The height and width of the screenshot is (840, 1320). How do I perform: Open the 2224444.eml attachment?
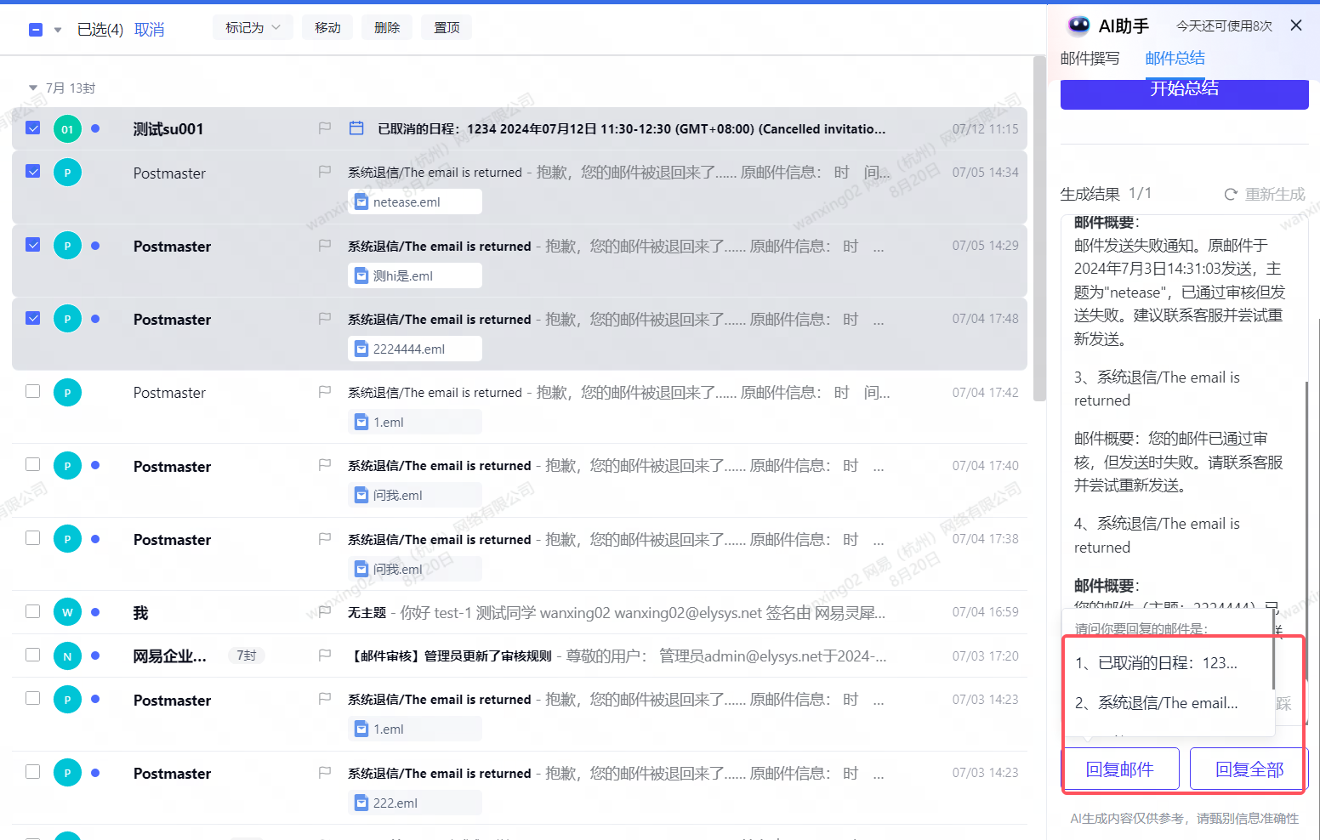[415, 349]
